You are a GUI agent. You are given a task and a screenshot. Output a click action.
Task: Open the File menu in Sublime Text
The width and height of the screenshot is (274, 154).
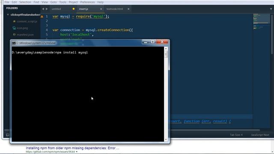click(7, 2)
